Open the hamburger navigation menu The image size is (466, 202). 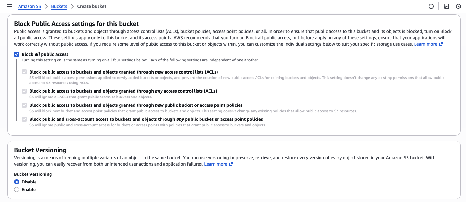pyautogui.click(x=10, y=6)
